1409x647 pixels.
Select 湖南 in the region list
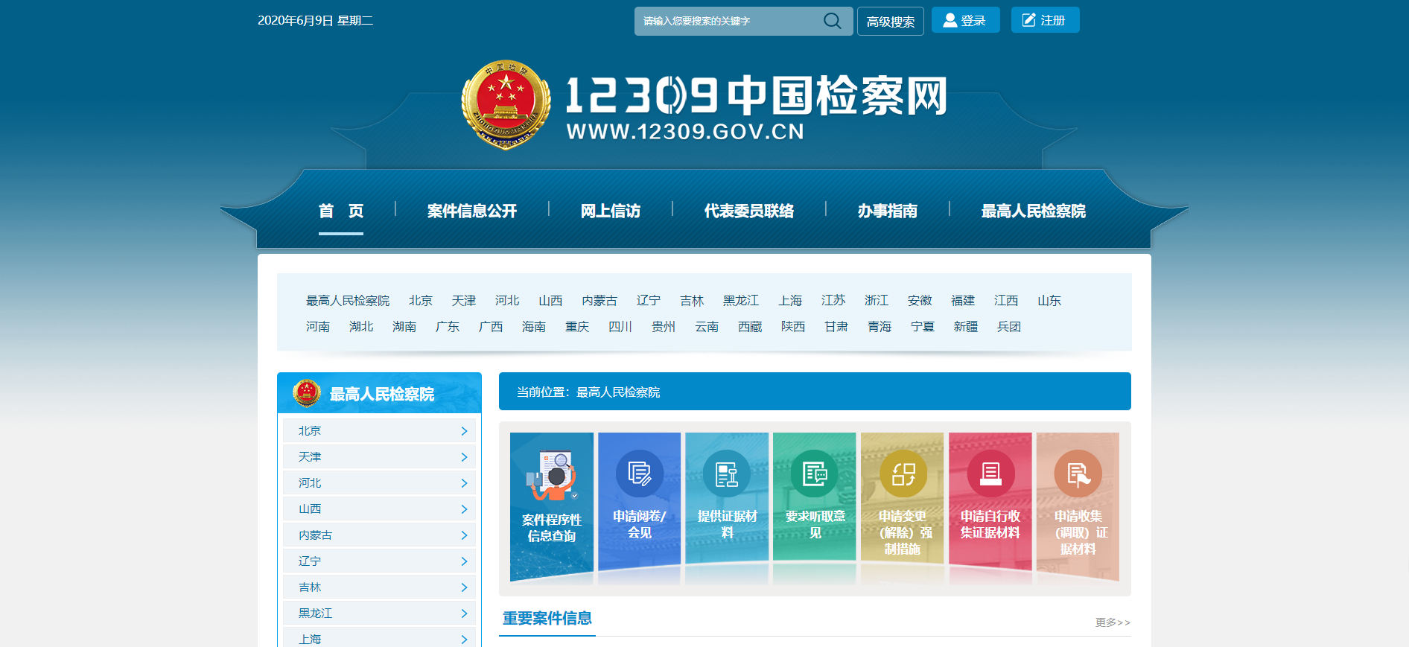click(x=404, y=327)
